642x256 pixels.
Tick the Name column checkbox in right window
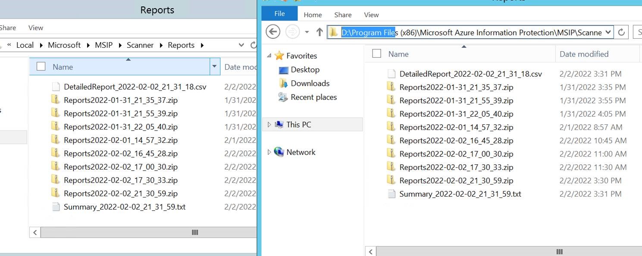(x=376, y=54)
